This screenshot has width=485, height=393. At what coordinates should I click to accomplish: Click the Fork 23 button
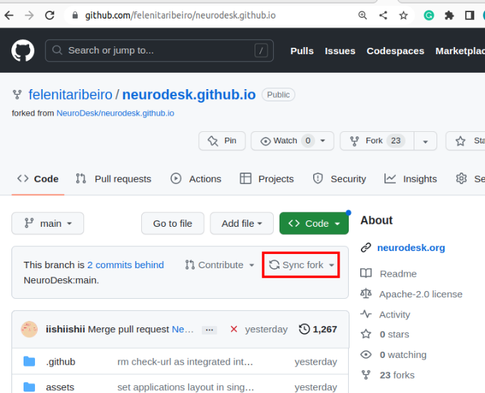point(377,141)
